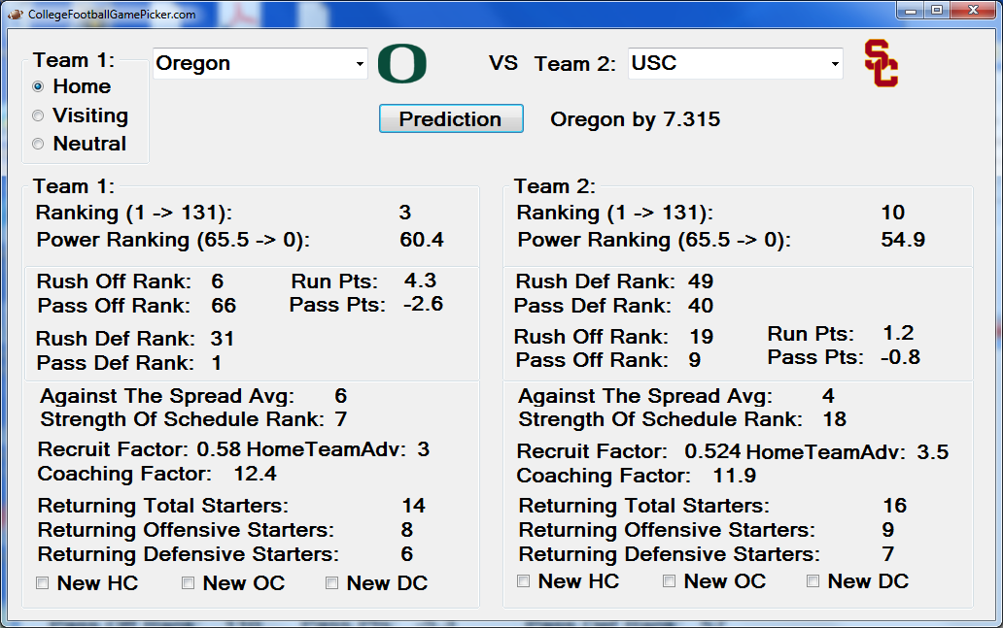
Task: Click the USC team logo
Action: pos(882,63)
